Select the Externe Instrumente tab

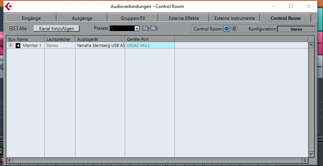(x=235, y=18)
